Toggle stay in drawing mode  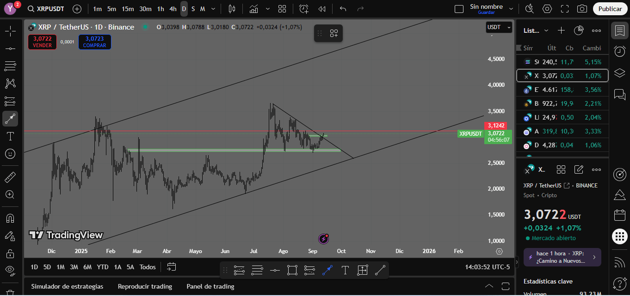(10, 236)
